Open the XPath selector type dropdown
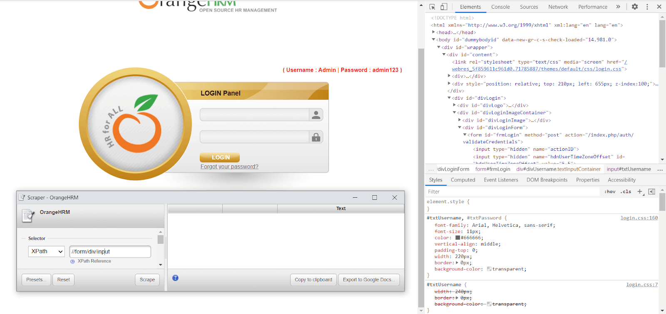666x314 pixels. (x=46, y=251)
